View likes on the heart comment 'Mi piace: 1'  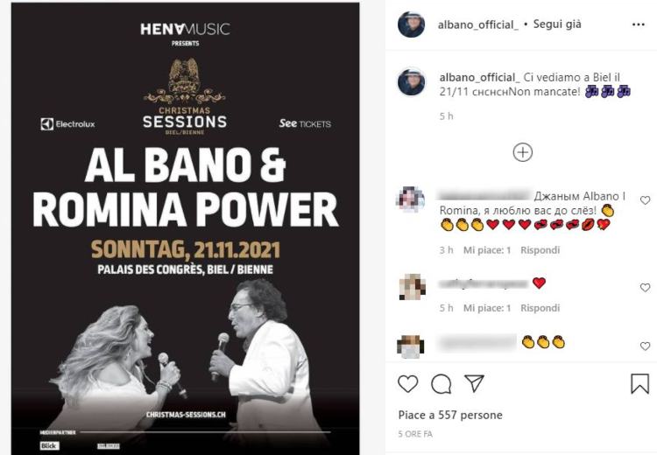pos(487,308)
